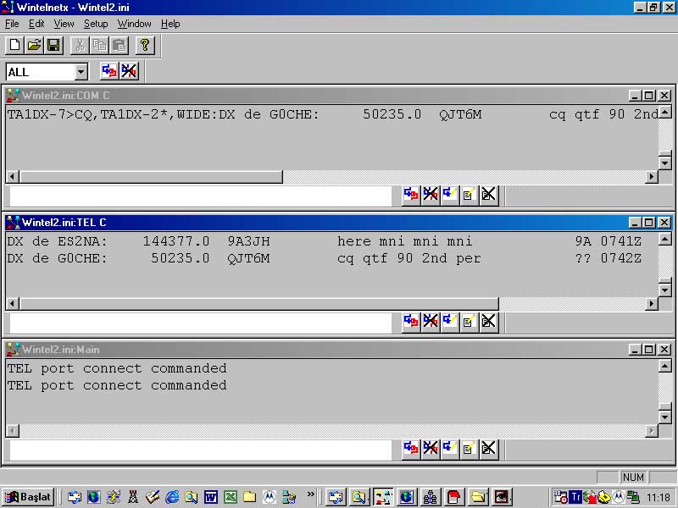678x508 pixels.
Task: Disconnect icon in COM C window
Action: [431, 196]
